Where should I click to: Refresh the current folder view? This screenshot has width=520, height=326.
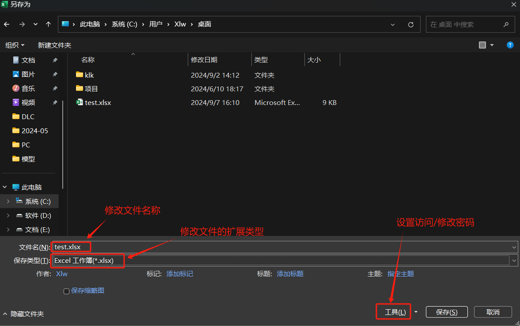point(411,25)
